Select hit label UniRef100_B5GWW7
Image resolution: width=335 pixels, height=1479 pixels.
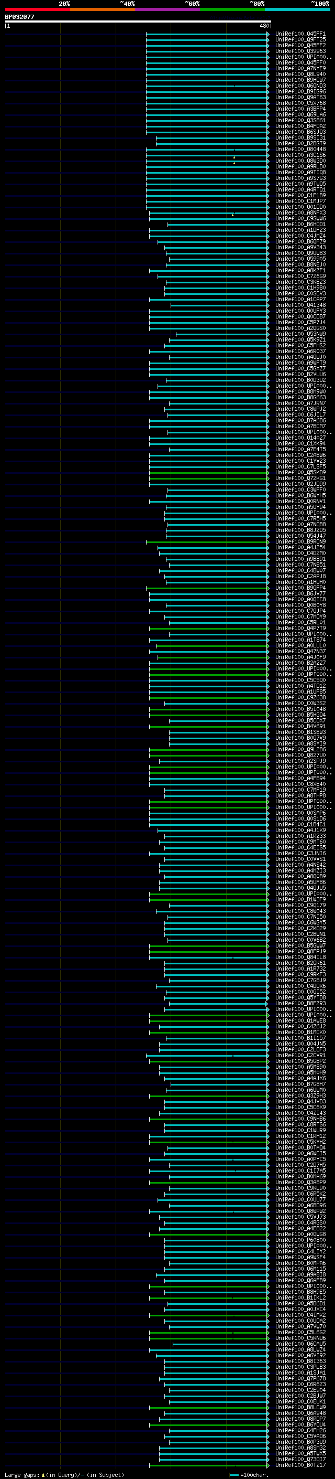coord(300,945)
